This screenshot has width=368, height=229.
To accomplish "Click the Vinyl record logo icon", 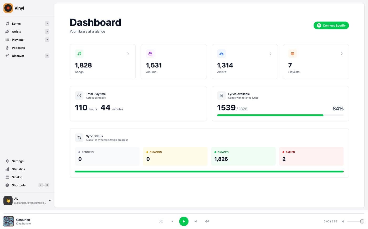I will coord(8,8).
